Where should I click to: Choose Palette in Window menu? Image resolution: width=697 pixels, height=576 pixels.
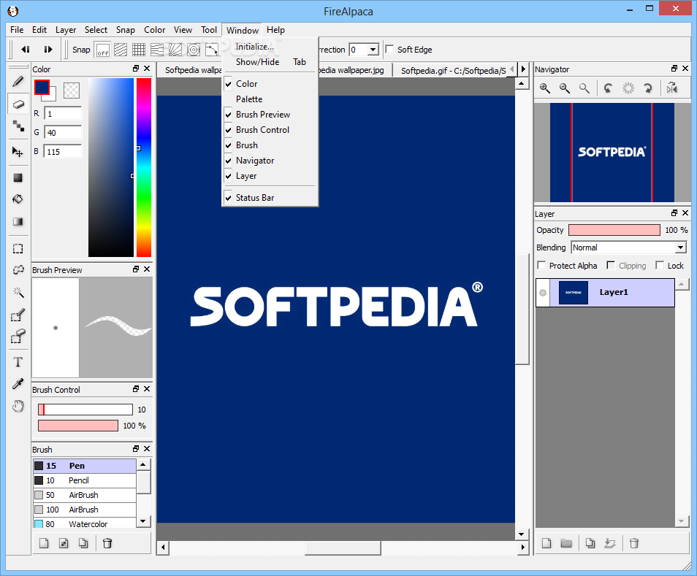pyautogui.click(x=270, y=99)
